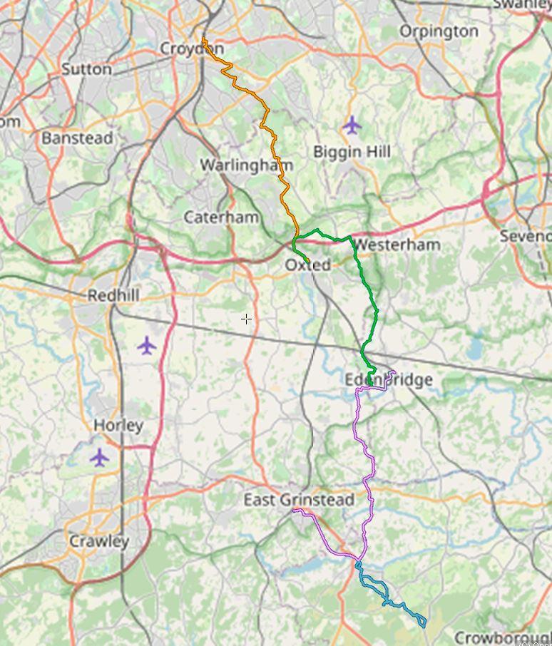Click the Horley town label
This screenshot has height=646, width=552.
(x=118, y=425)
